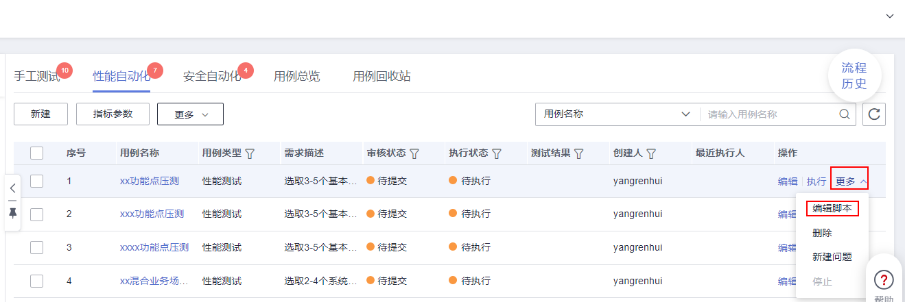The height and width of the screenshot is (302, 905).
Task: Click the refresh icon beside the search box
Action: (x=874, y=114)
